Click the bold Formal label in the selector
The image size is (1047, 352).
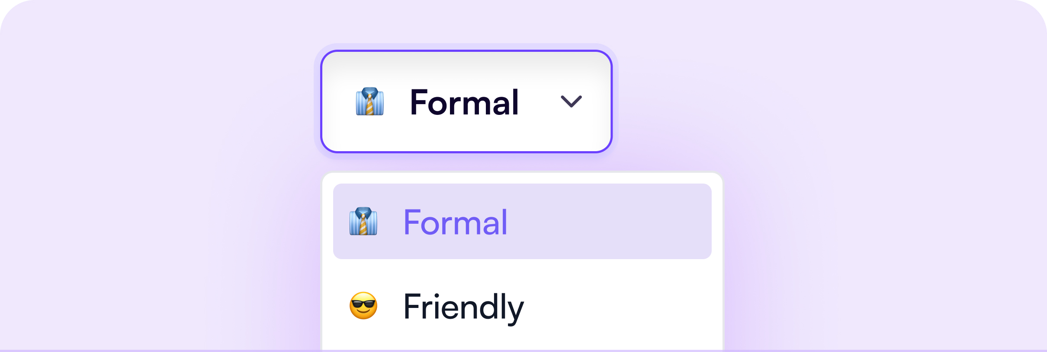464,102
